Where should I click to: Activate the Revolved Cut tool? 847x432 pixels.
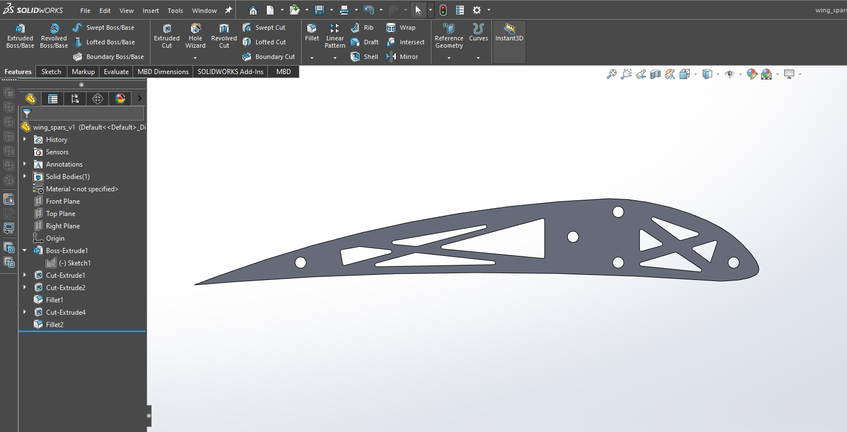coord(224,36)
